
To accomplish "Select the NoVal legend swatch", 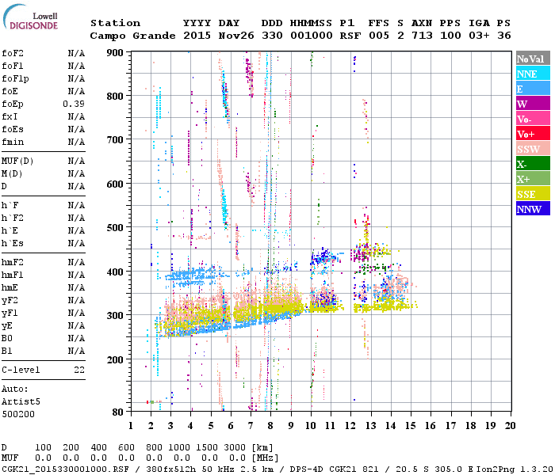I will click(533, 59).
